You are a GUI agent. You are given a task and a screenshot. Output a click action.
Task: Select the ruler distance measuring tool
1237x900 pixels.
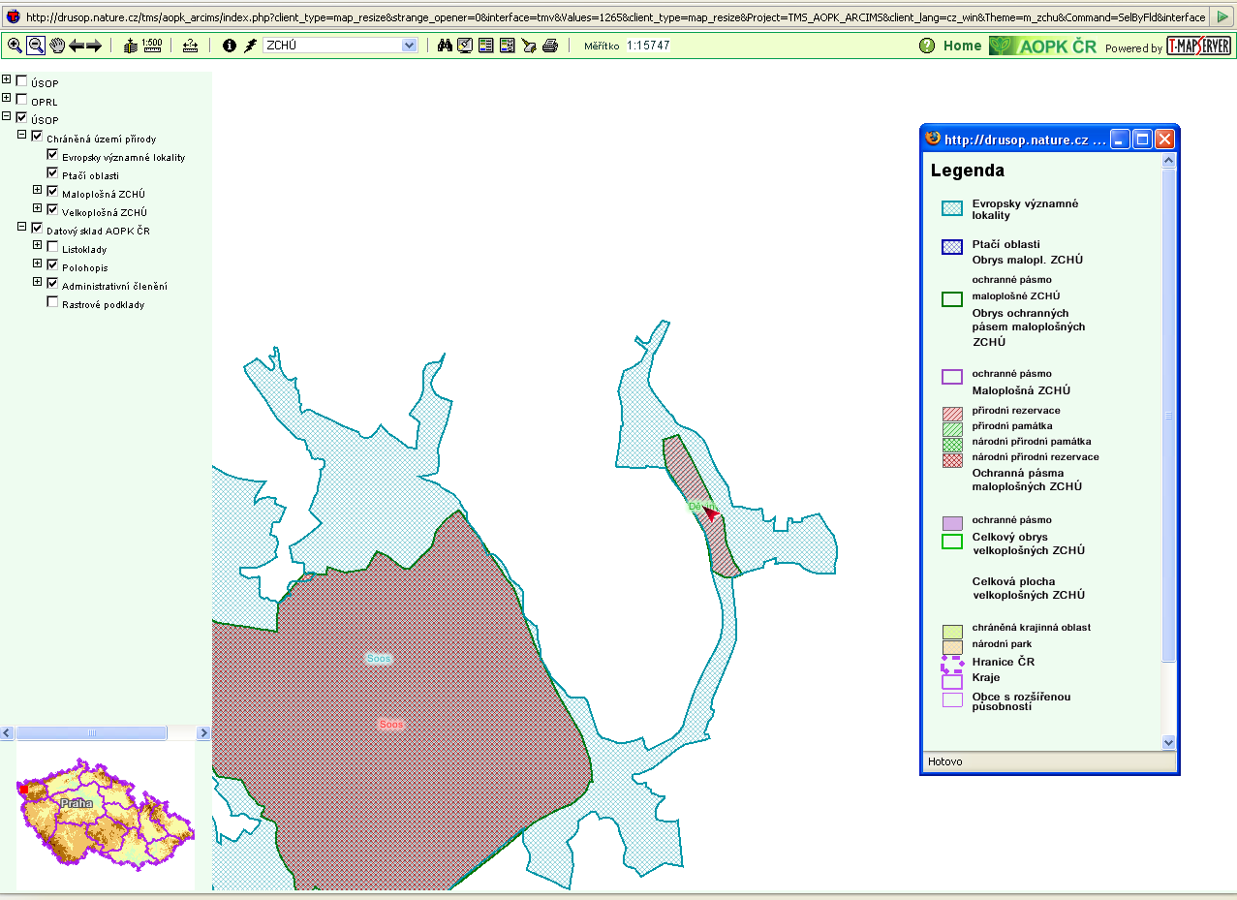click(190, 46)
